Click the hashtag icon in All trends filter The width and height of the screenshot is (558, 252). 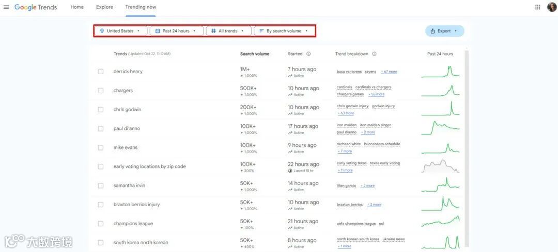213,31
